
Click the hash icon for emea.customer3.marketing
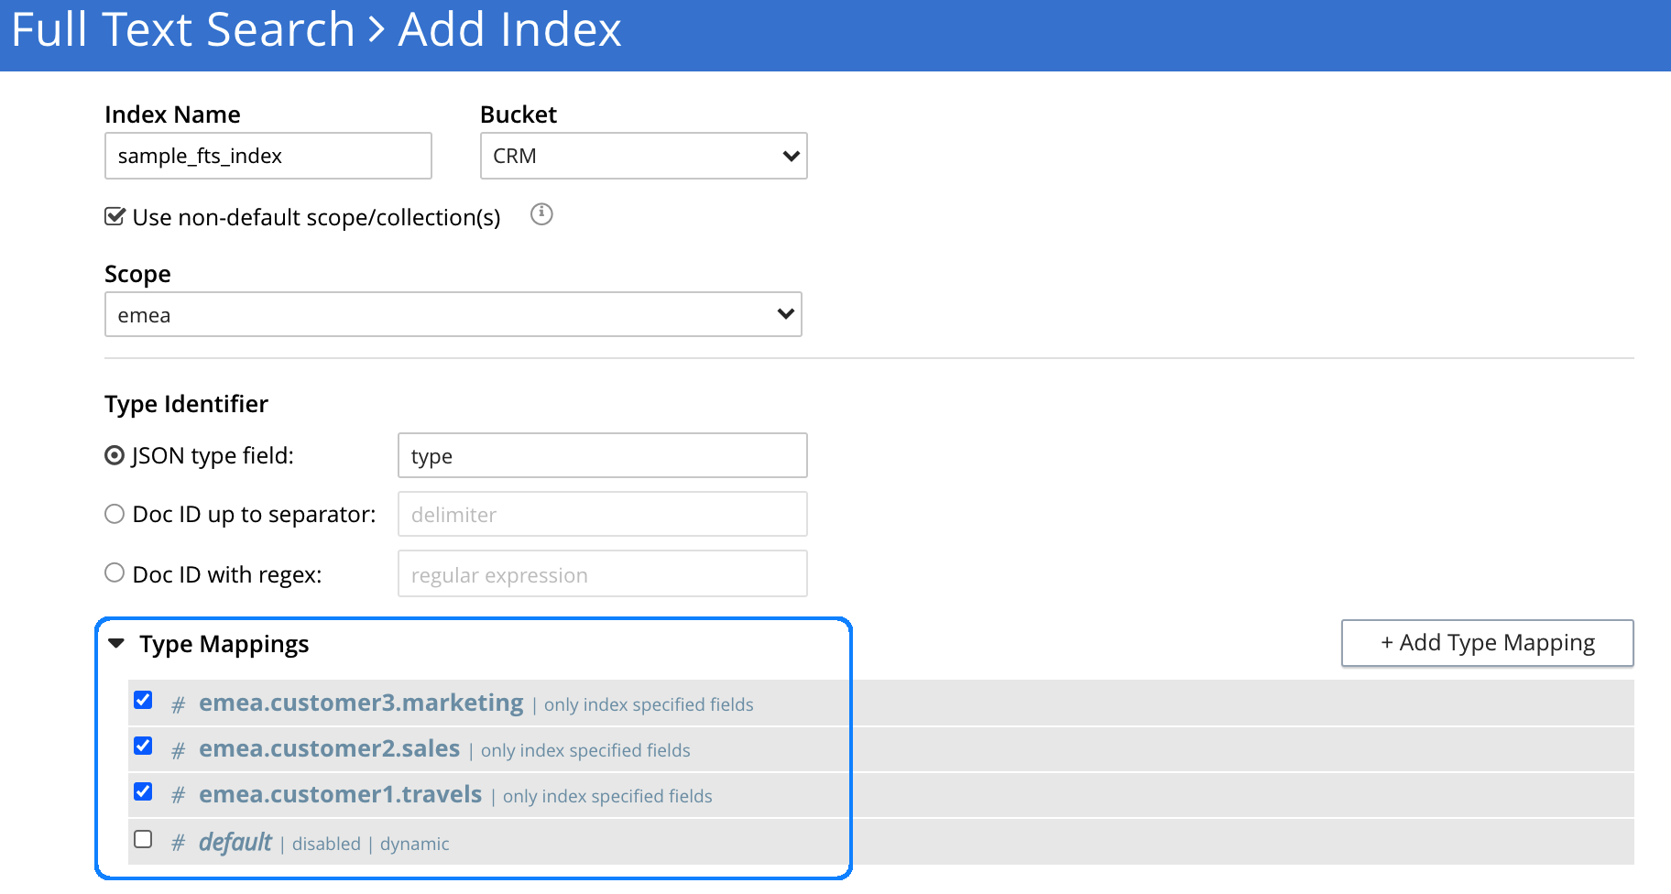pos(179,704)
